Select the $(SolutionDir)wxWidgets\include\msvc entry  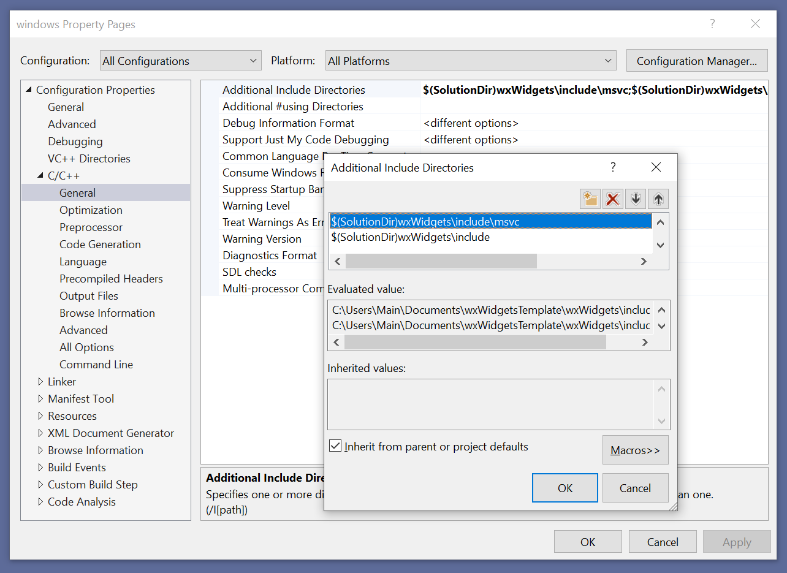pyautogui.click(x=490, y=221)
